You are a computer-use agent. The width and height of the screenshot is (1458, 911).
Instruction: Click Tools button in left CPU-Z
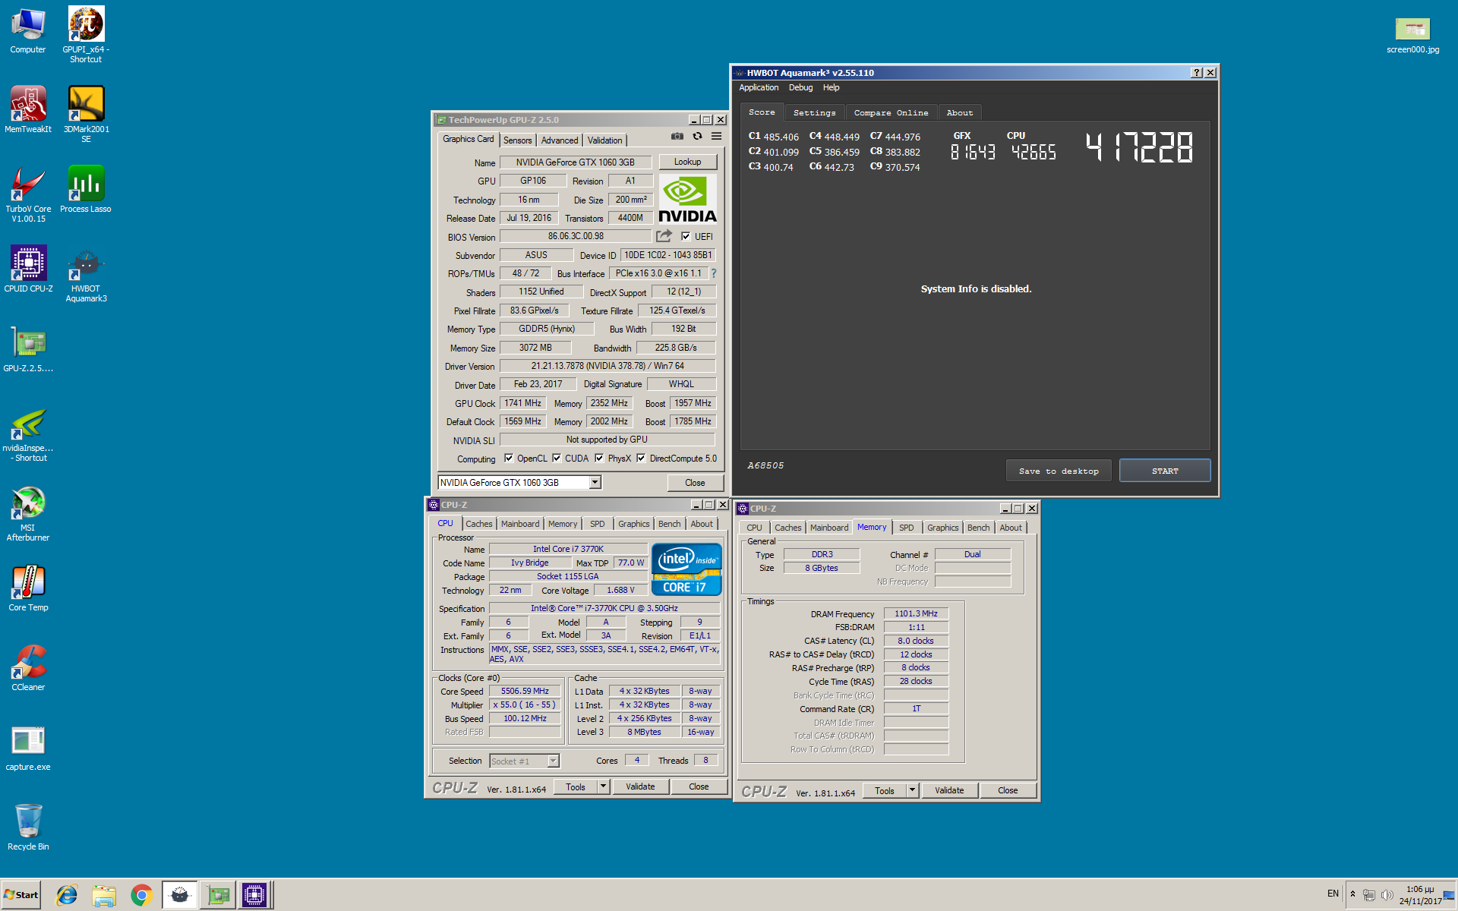pyautogui.click(x=576, y=786)
